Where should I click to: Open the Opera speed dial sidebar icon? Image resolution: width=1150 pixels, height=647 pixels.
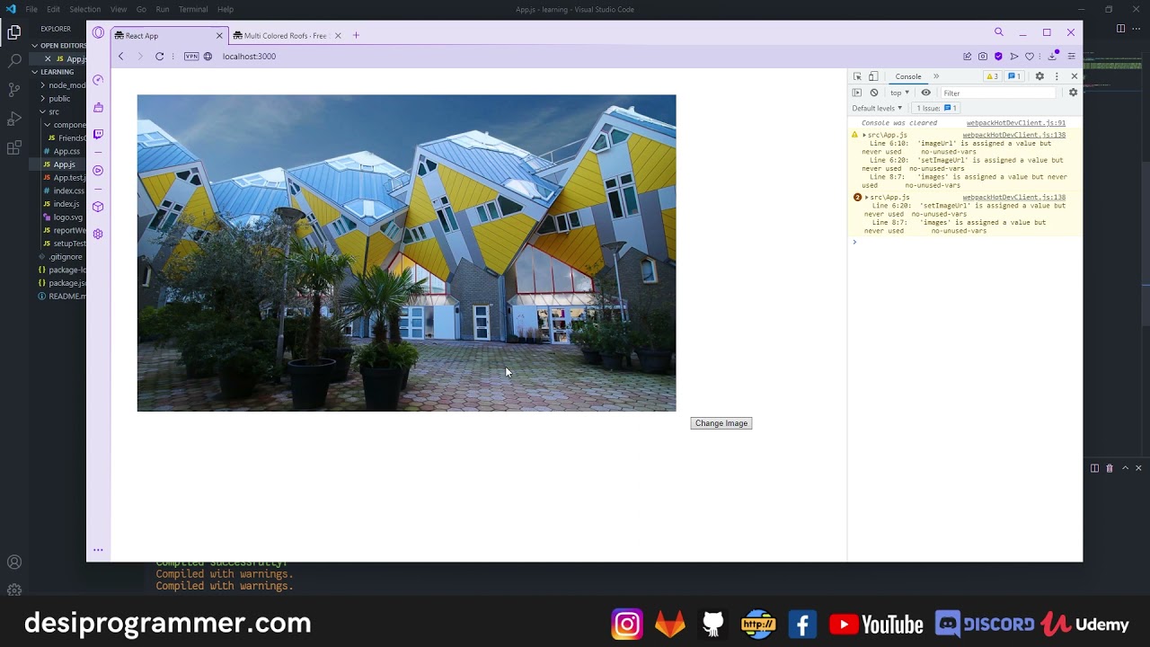tap(98, 80)
